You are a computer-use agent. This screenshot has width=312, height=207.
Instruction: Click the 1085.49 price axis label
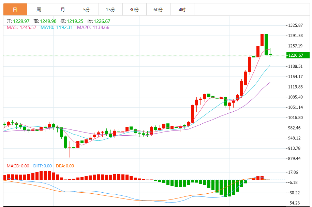pos(296,97)
